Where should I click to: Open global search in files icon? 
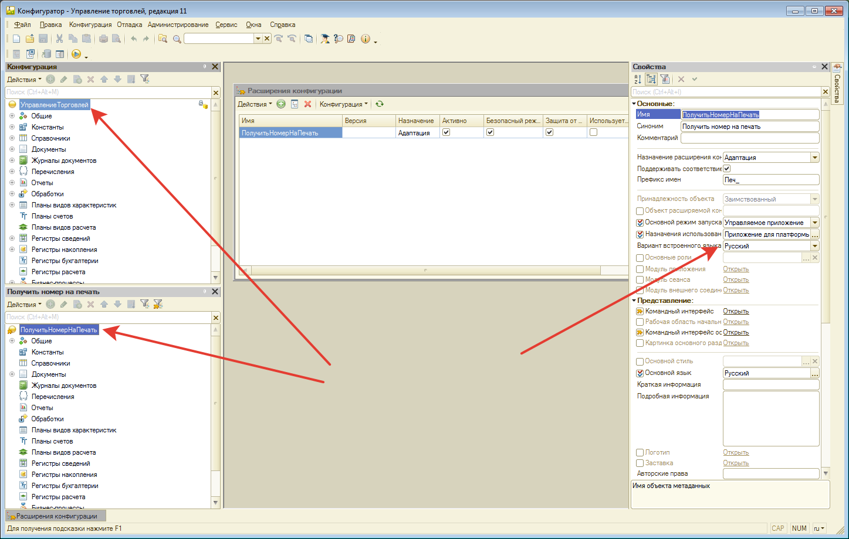163,39
